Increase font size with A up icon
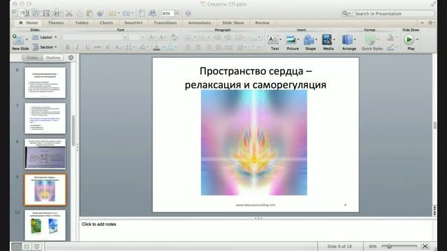 (152, 37)
